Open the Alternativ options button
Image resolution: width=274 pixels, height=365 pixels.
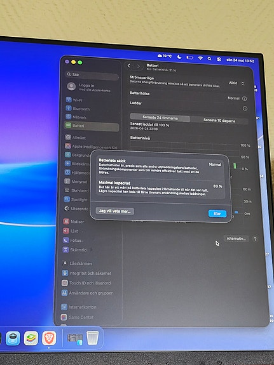236,239
